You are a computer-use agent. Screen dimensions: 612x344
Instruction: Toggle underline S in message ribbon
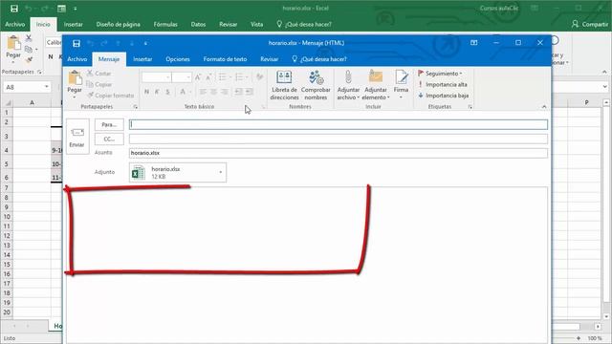point(168,92)
